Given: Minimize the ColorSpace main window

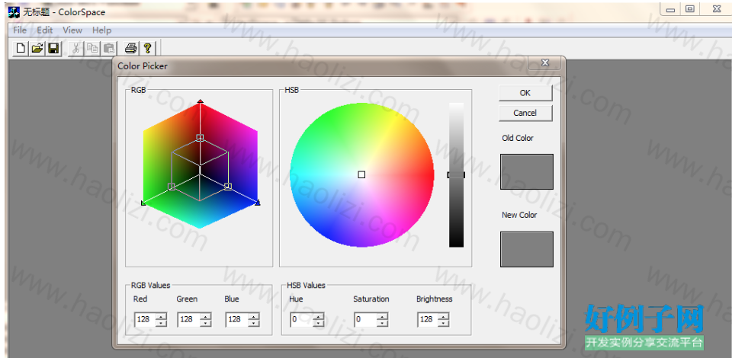Looking at the screenshot, I should [671, 8].
